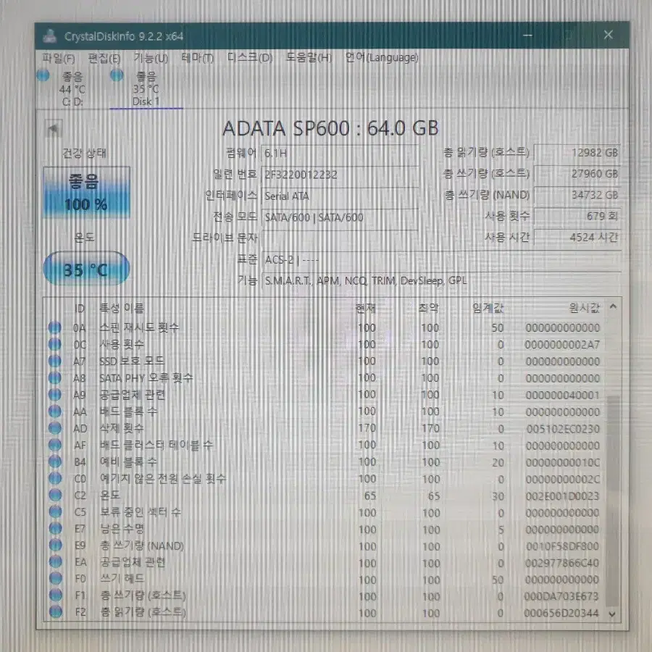This screenshot has height=652, width=652.
Task: Click the ID column header
Action: point(79,309)
